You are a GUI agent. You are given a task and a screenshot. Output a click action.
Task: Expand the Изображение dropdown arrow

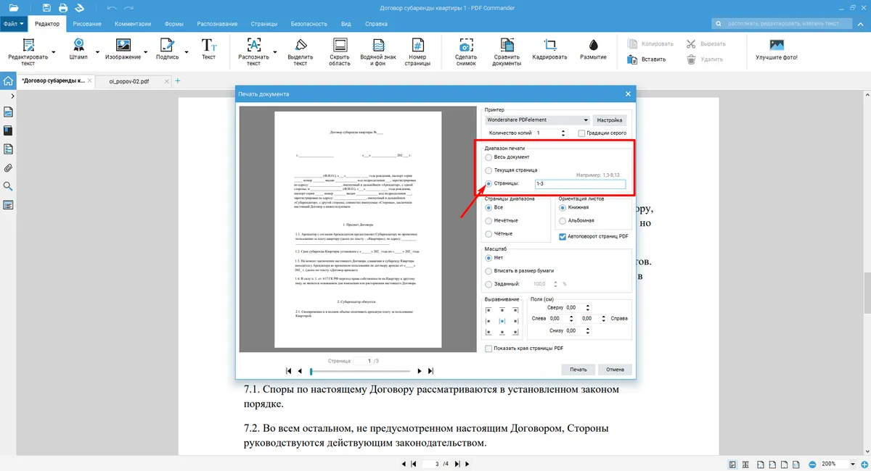(x=145, y=52)
